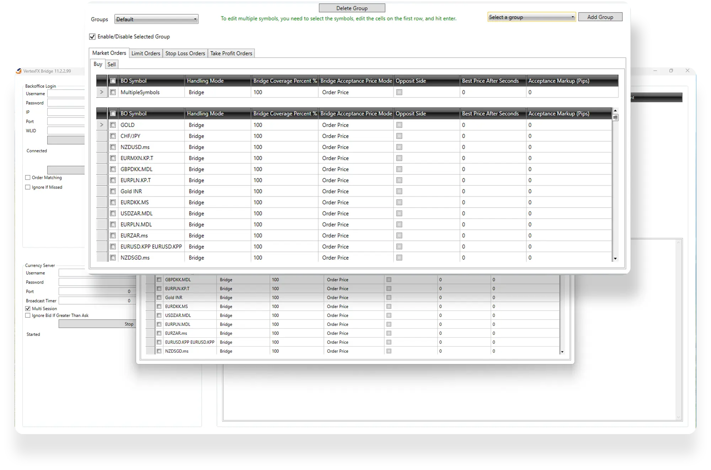This screenshot has width=711, height=470.
Task: Click row selector arrow beside MultipleSymbols
Action: tap(102, 92)
